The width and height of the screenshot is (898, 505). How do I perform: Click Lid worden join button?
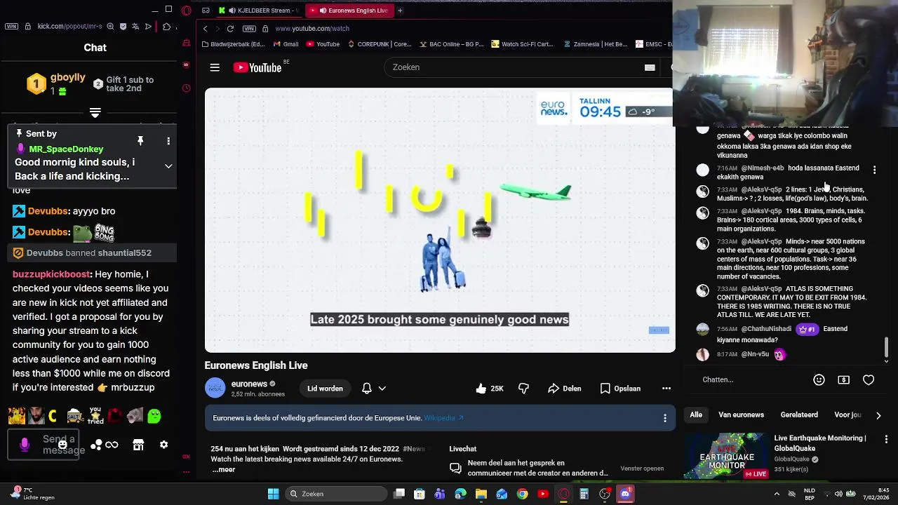pyautogui.click(x=325, y=388)
